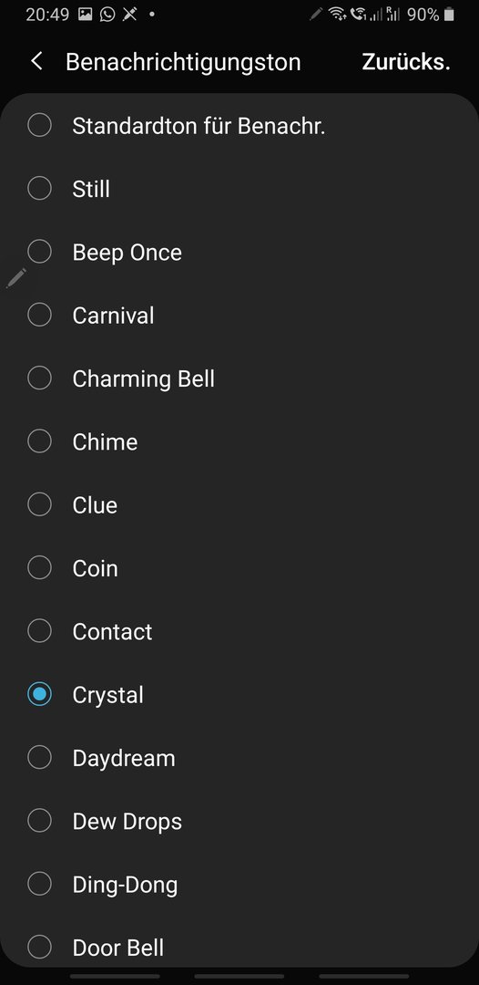Select the Ding-Dong list entry
The height and width of the screenshot is (985, 479).
tap(239, 884)
